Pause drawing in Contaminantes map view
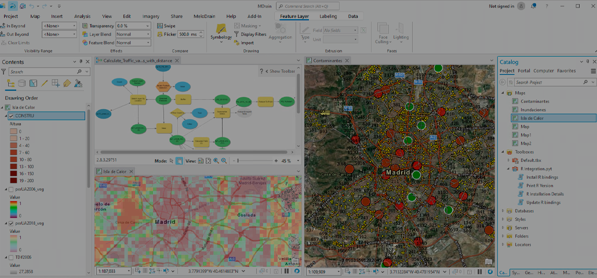The image size is (597, 278). [x=480, y=272]
